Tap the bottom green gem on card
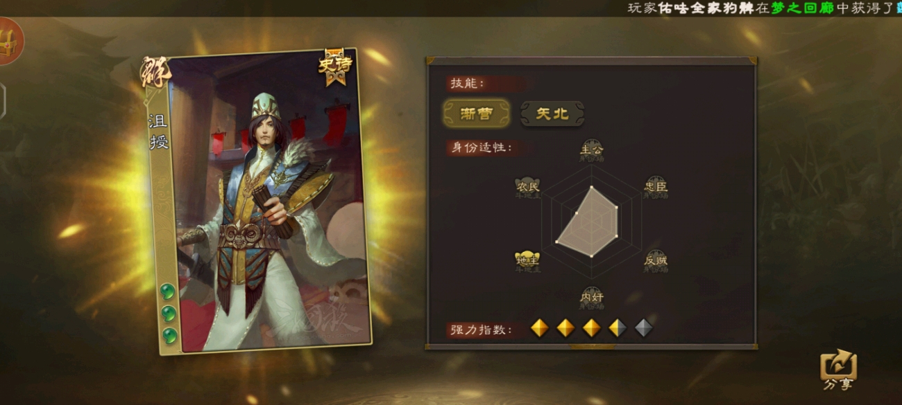This screenshot has height=405, width=902. [x=169, y=336]
